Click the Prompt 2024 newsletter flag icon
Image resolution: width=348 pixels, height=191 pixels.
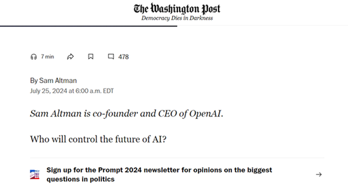[35, 174]
